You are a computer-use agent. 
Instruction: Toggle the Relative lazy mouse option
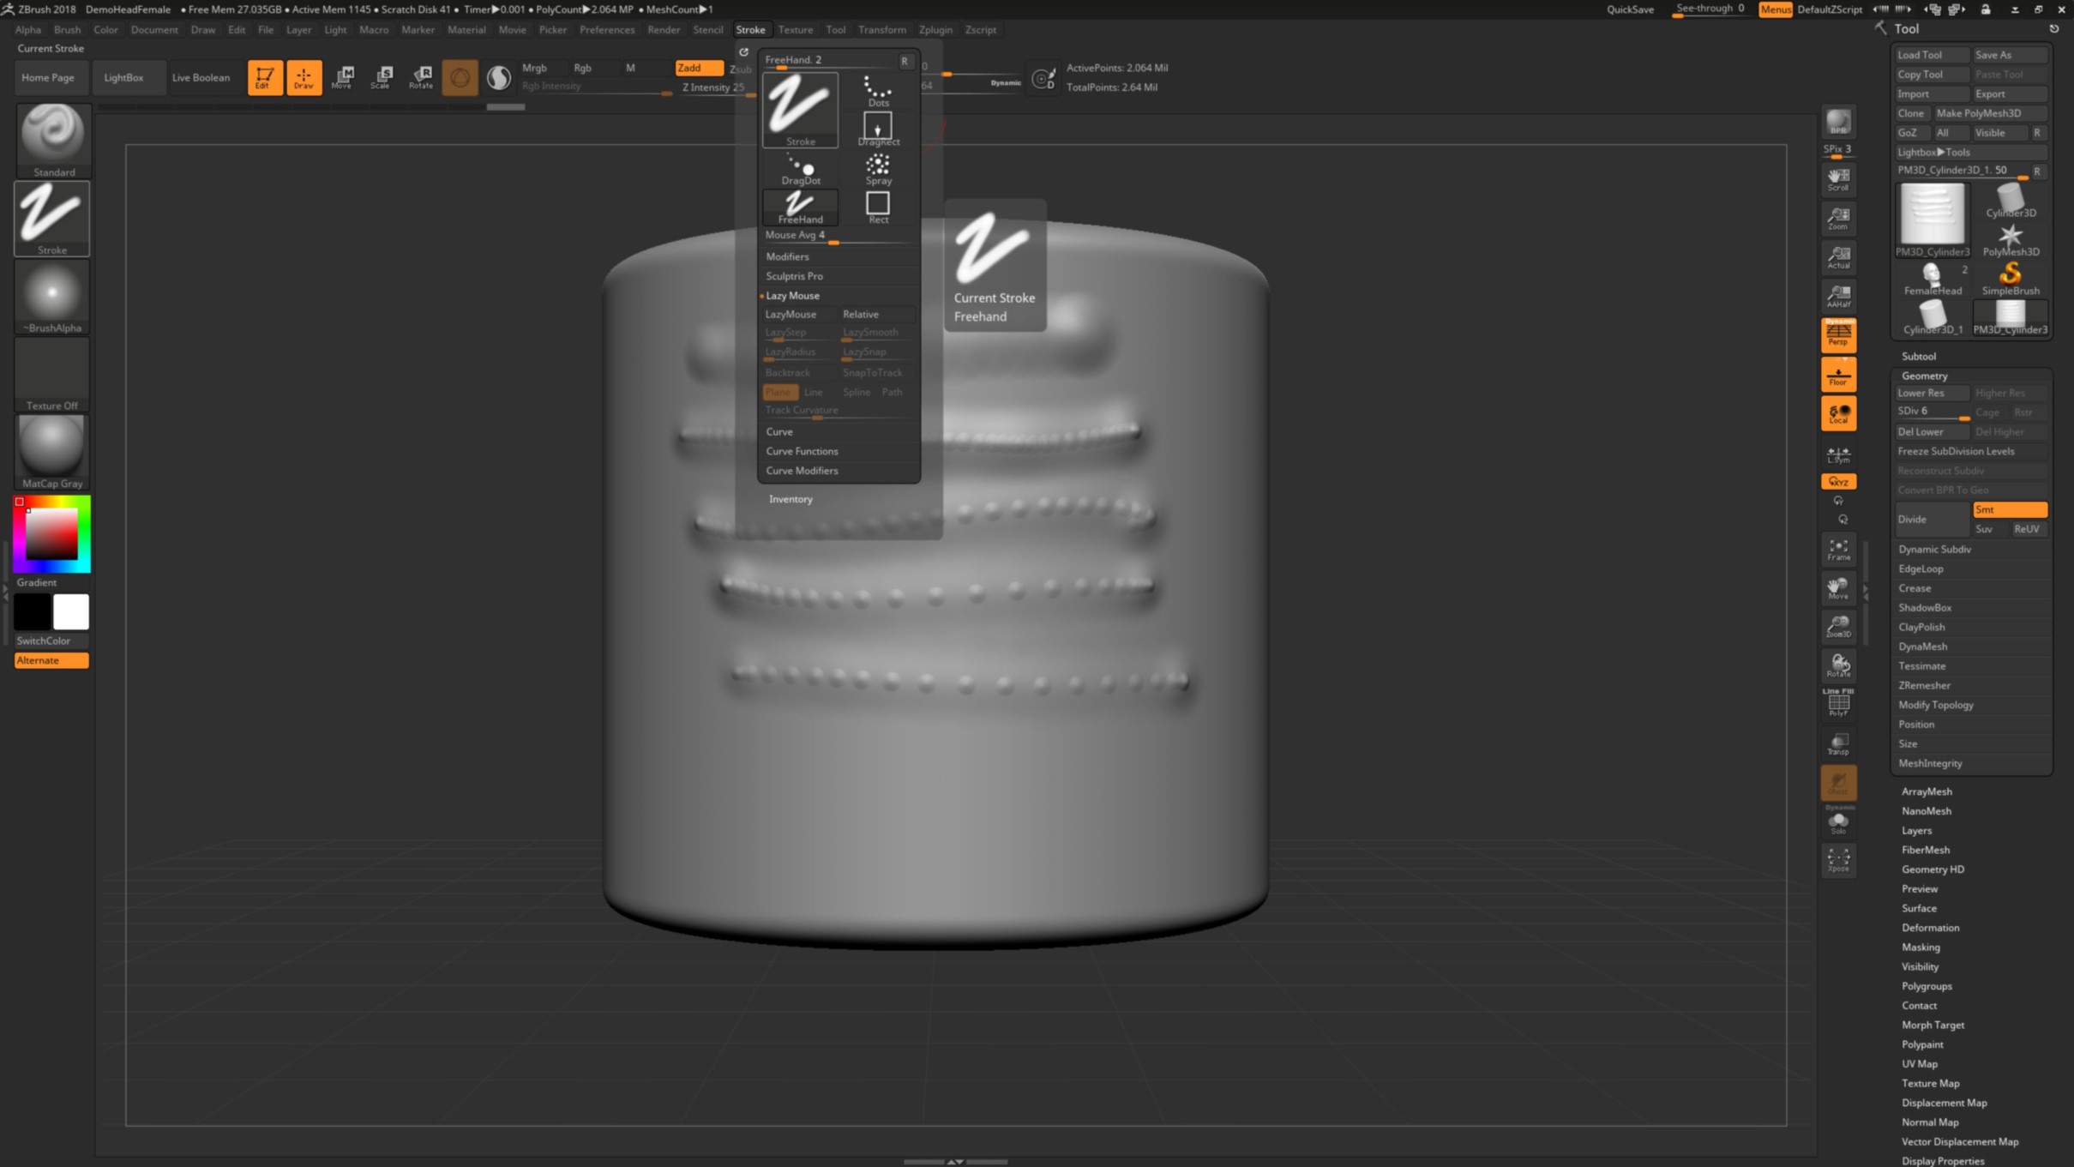[x=878, y=315]
